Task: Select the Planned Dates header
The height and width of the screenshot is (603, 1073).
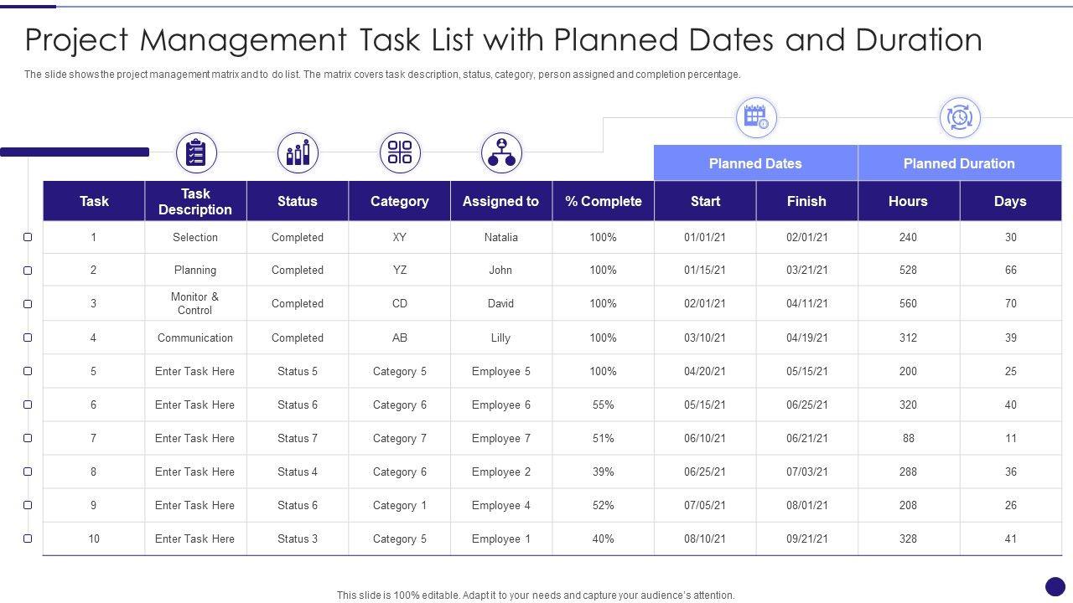Action: tap(755, 163)
